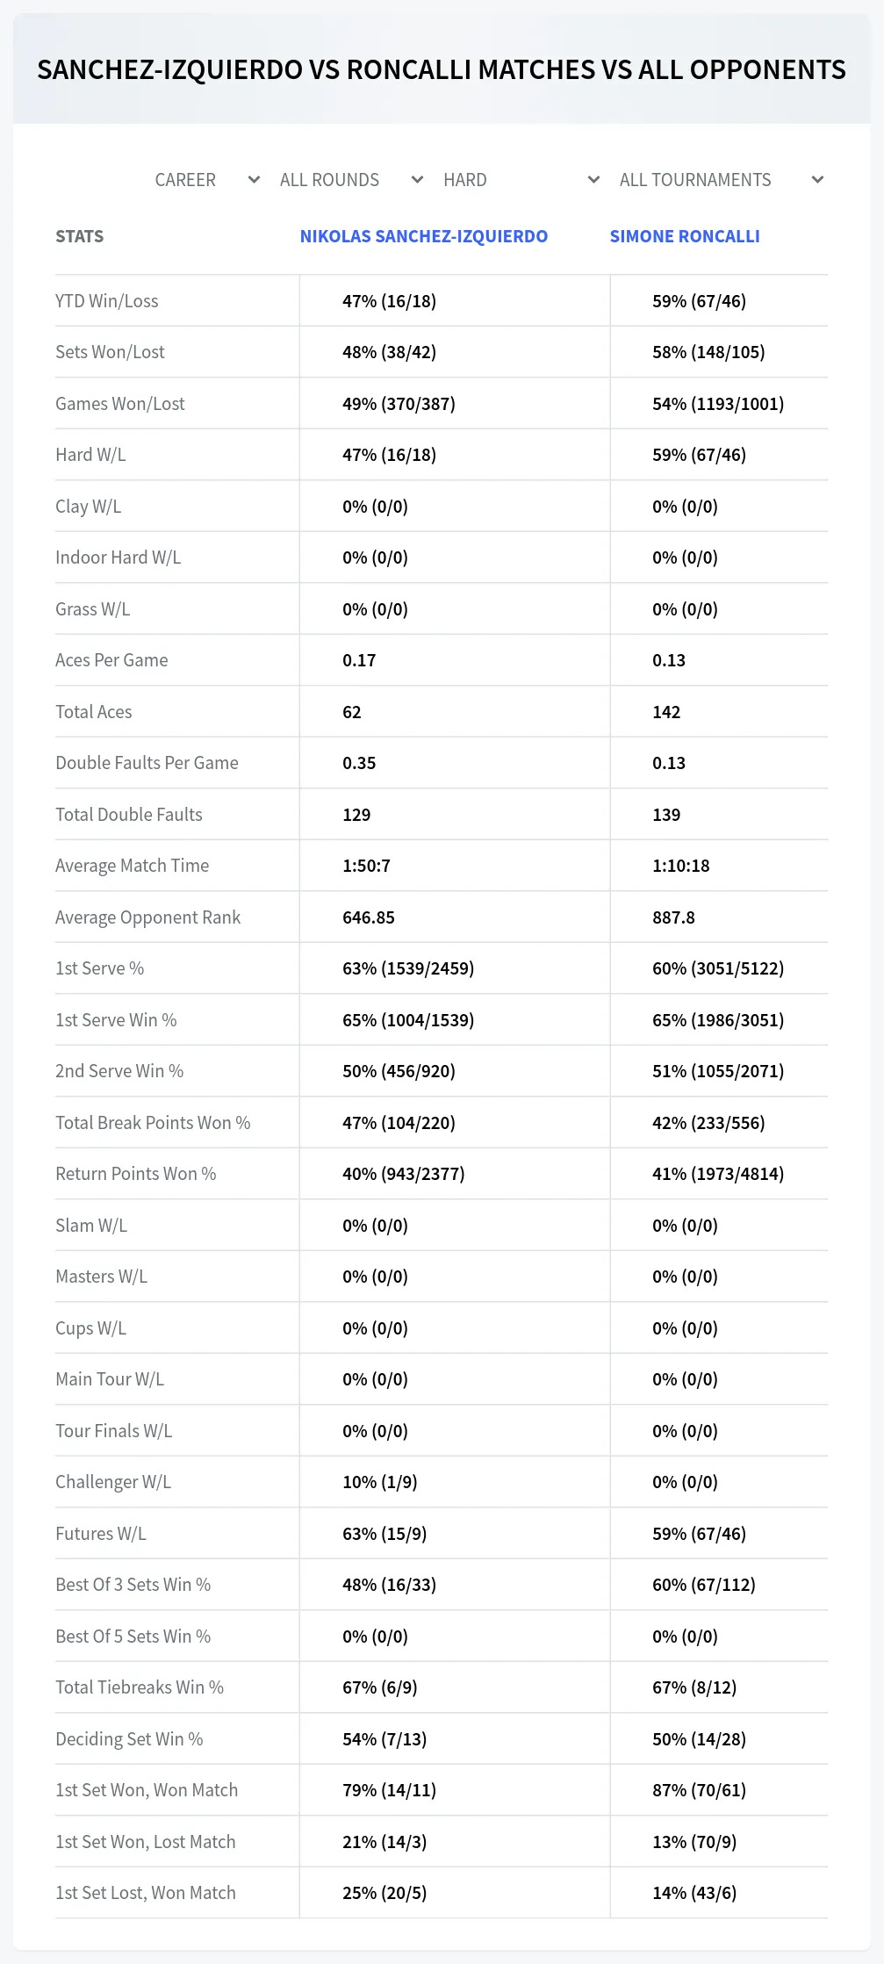884x1964 pixels.
Task: Click the page title heading
Action: pyautogui.click(x=442, y=69)
